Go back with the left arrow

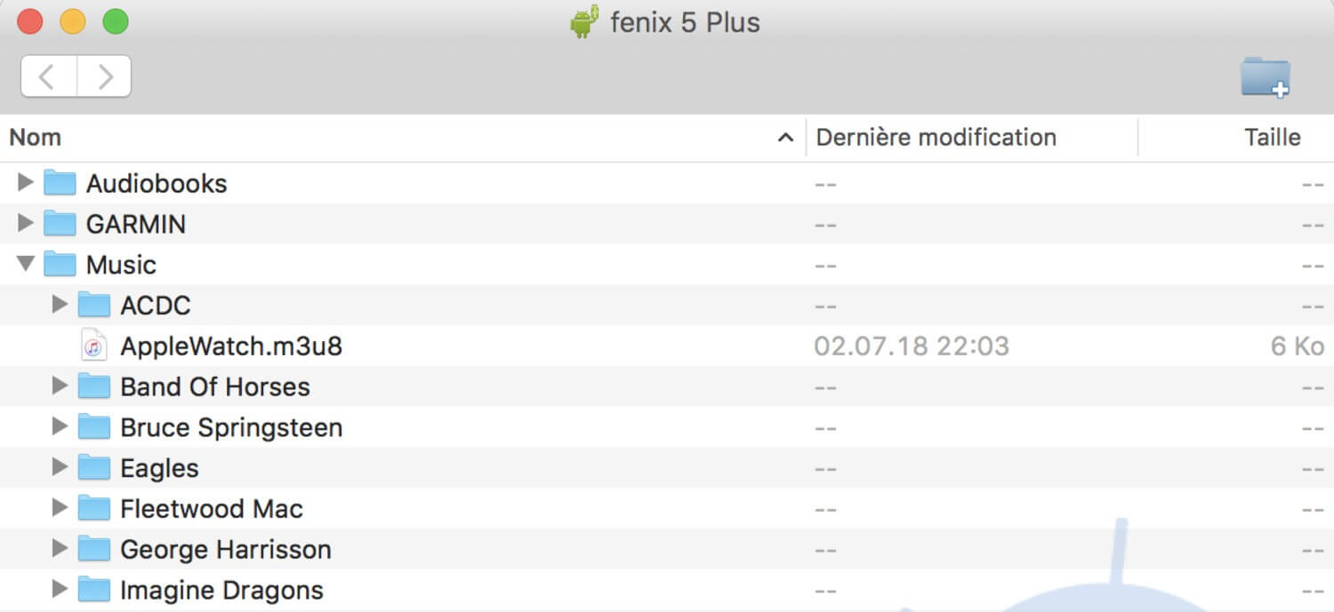click(x=49, y=76)
